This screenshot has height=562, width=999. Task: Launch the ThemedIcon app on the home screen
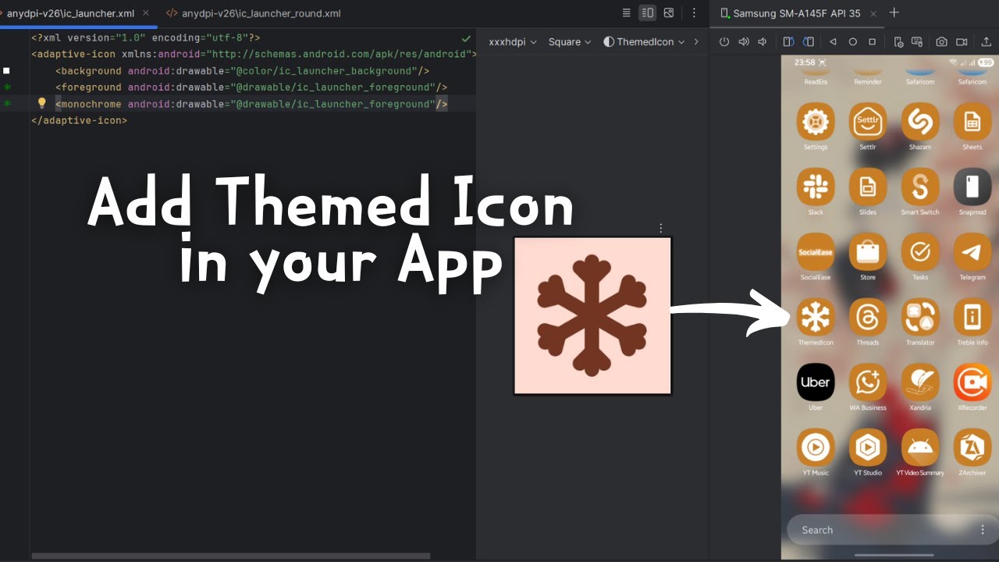pyautogui.click(x=815, y=318)
